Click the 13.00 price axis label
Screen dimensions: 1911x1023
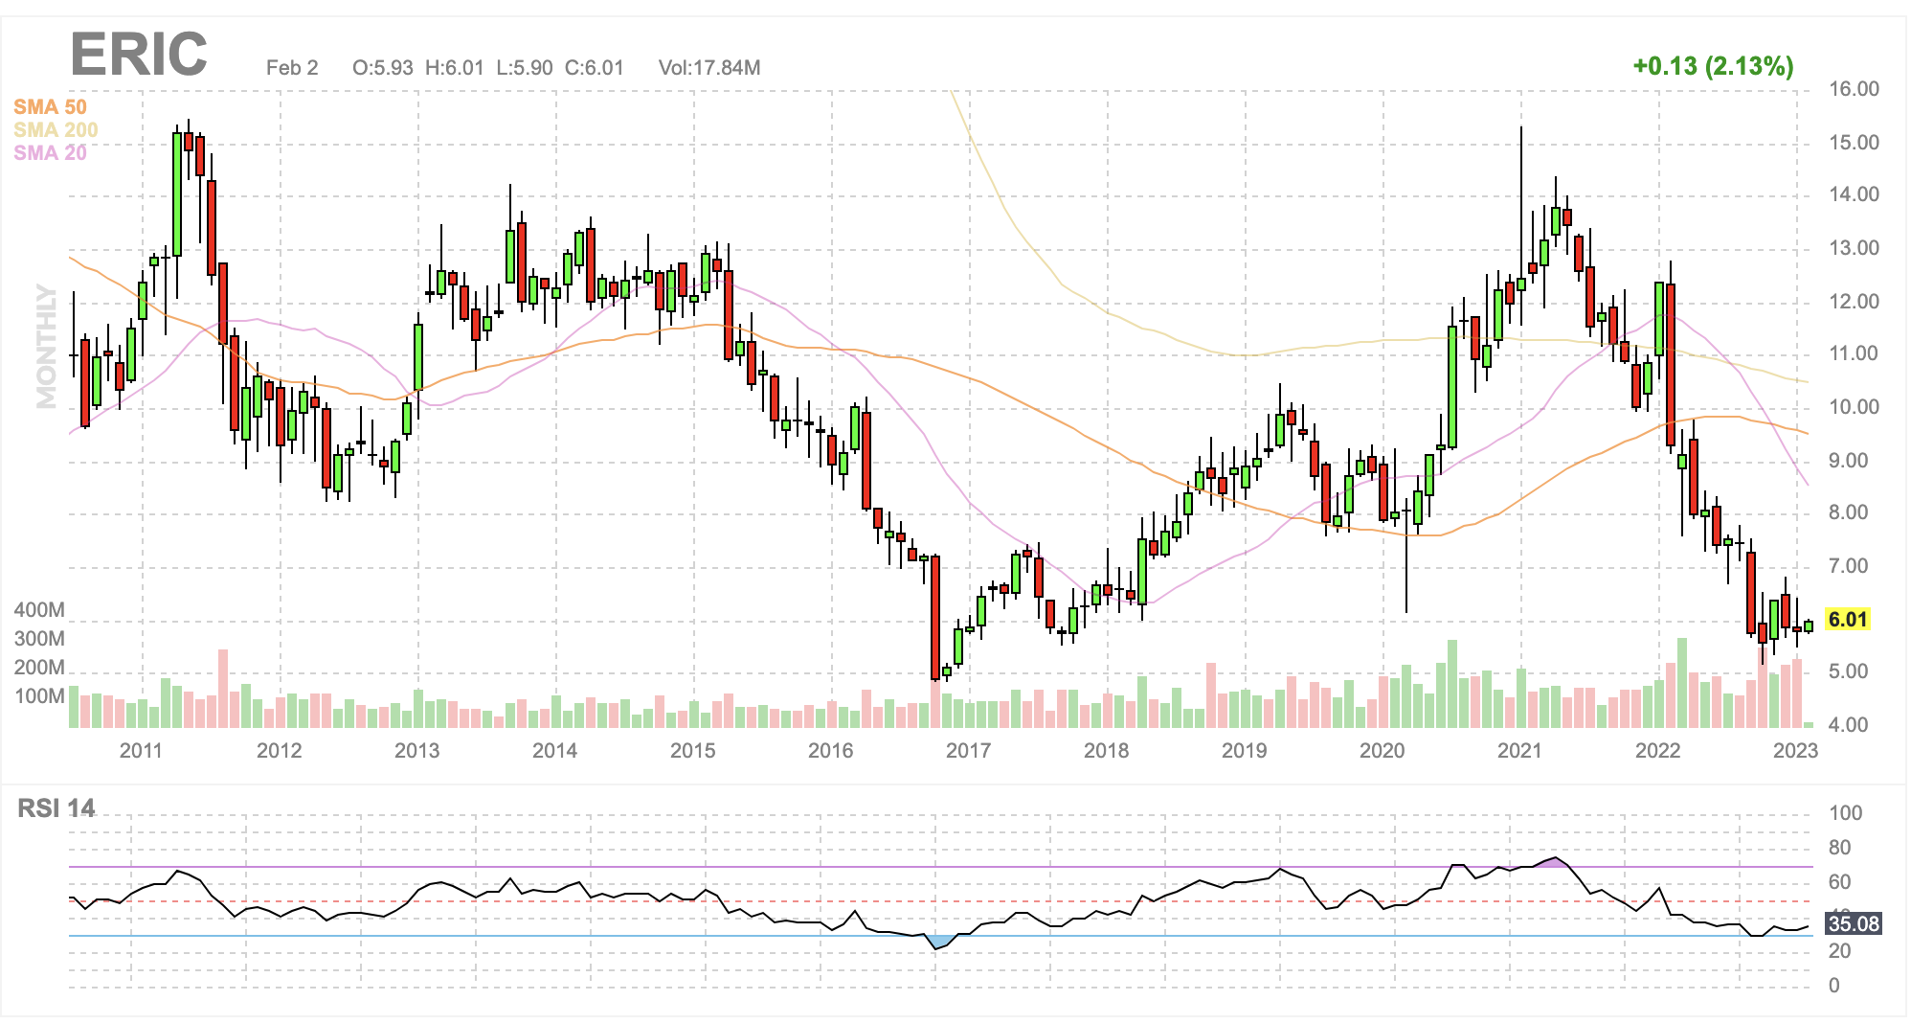click(1855, 248)
